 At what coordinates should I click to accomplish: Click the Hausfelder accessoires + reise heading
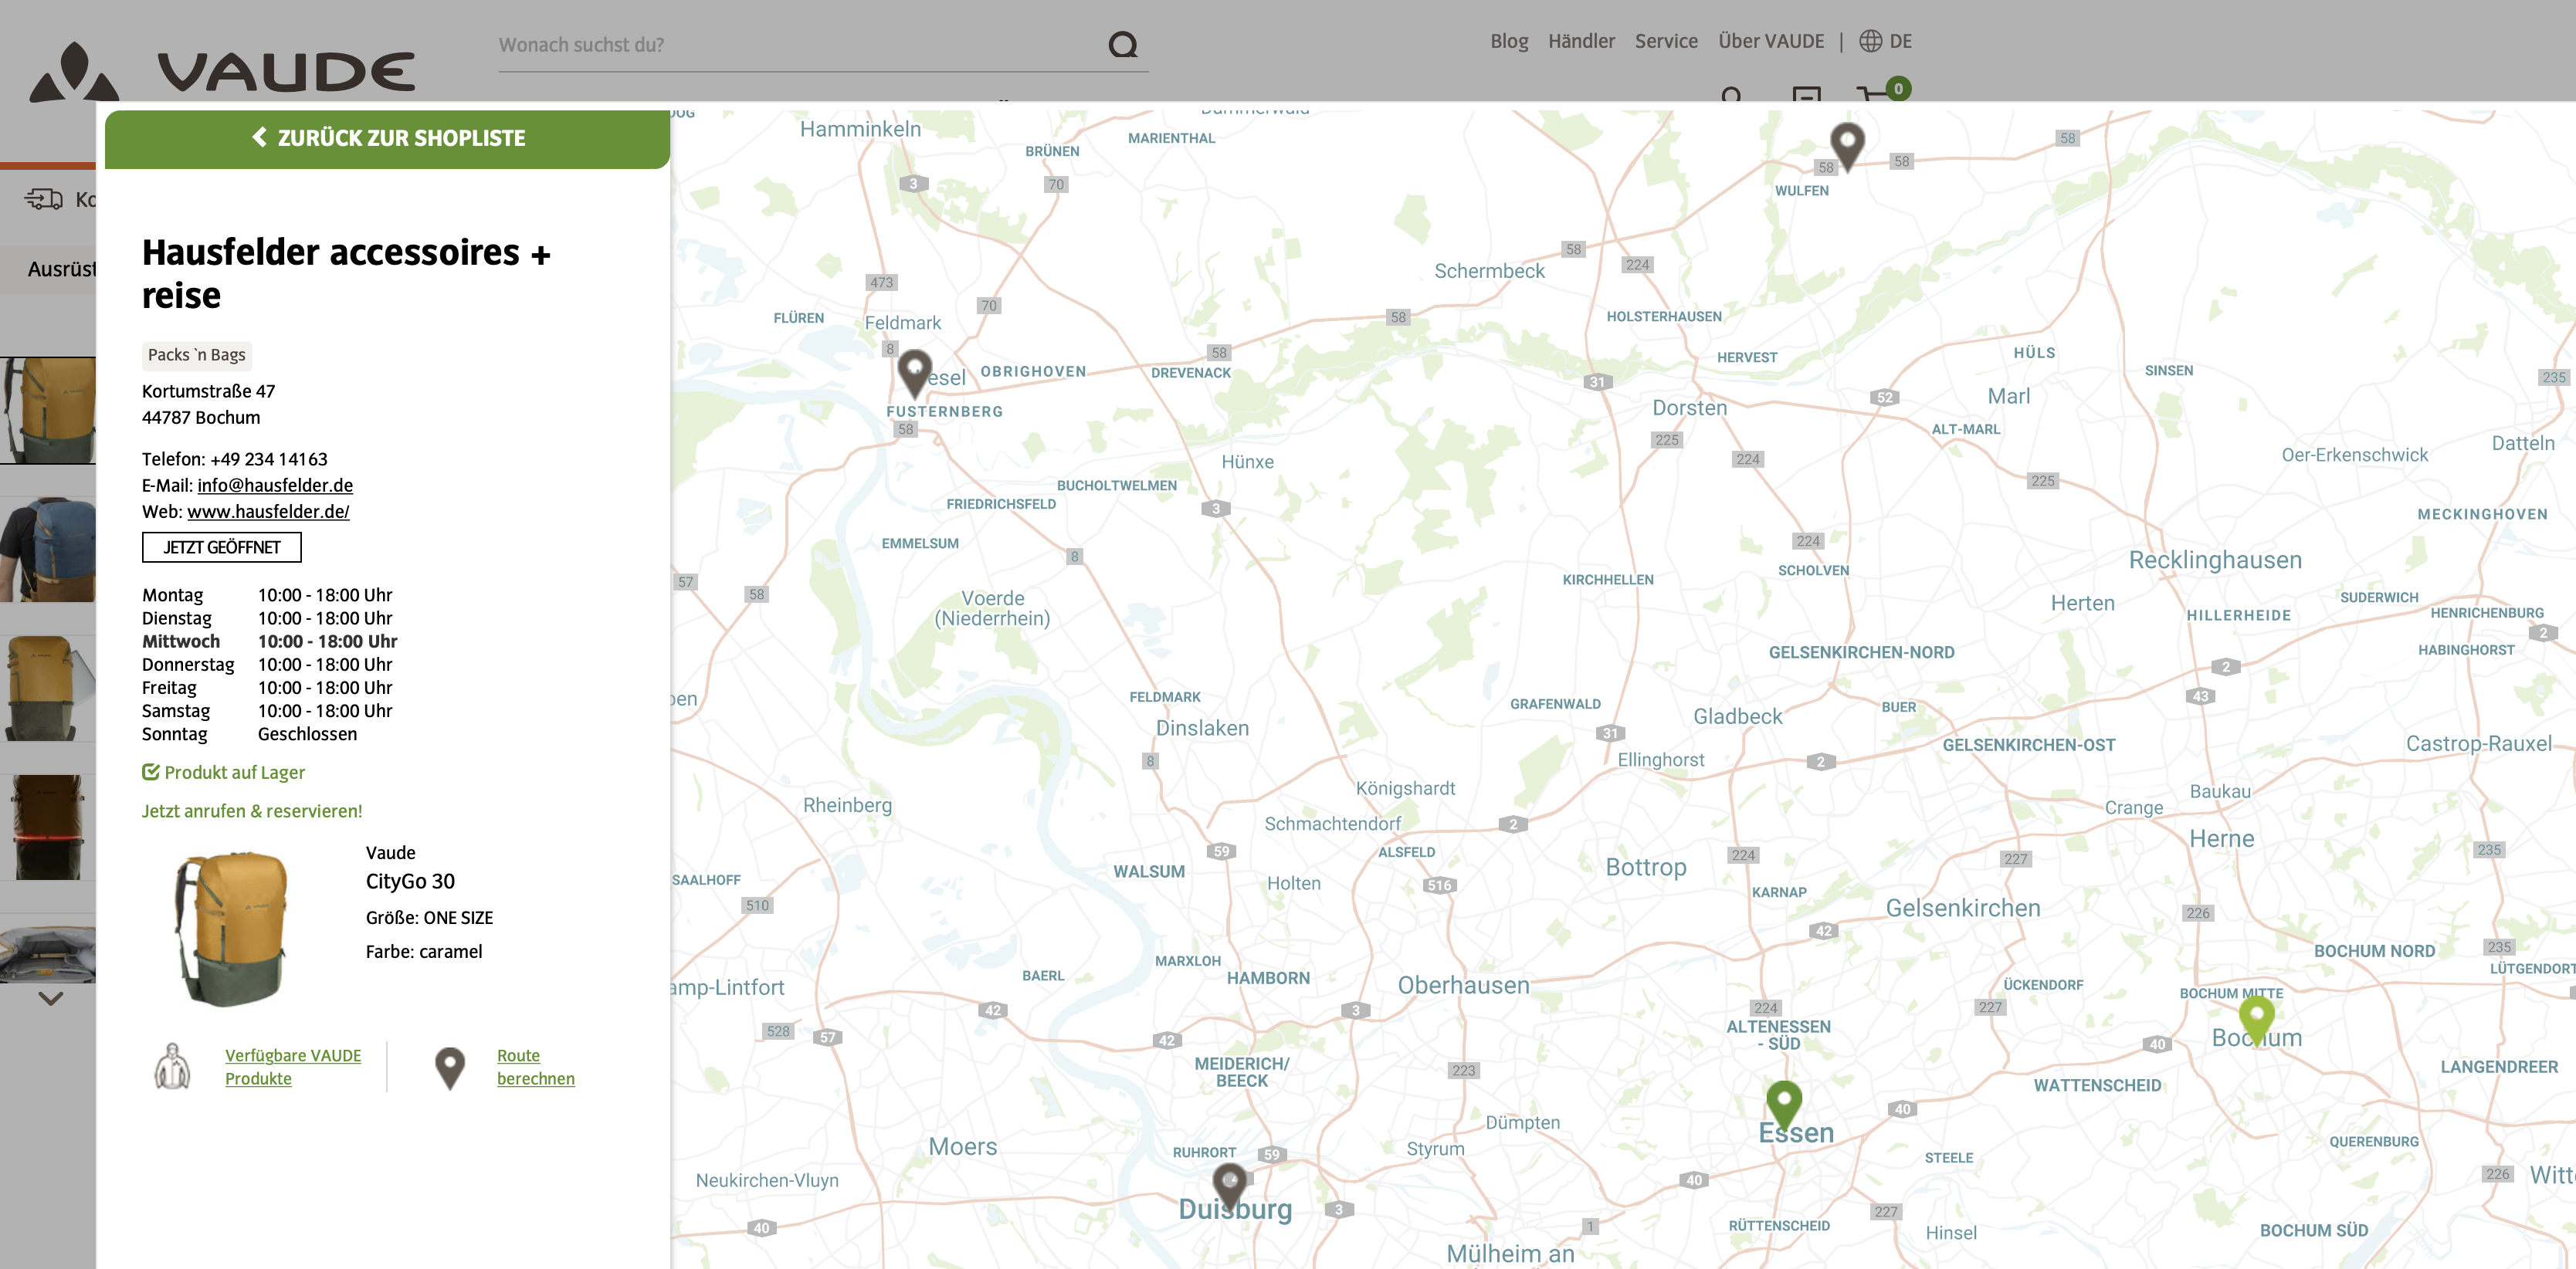click(346, 273)
